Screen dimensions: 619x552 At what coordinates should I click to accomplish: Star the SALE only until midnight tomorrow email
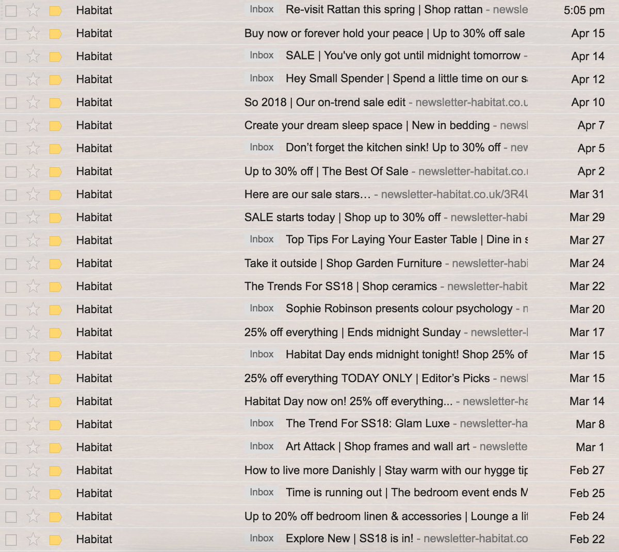tap(33, 56)
